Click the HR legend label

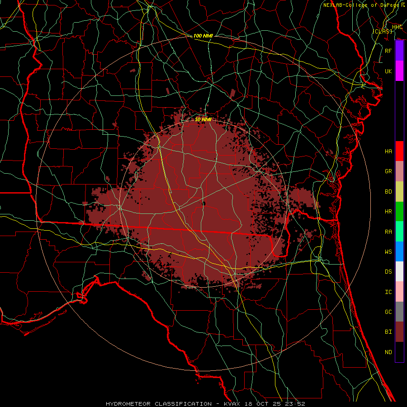pos(388,212)
